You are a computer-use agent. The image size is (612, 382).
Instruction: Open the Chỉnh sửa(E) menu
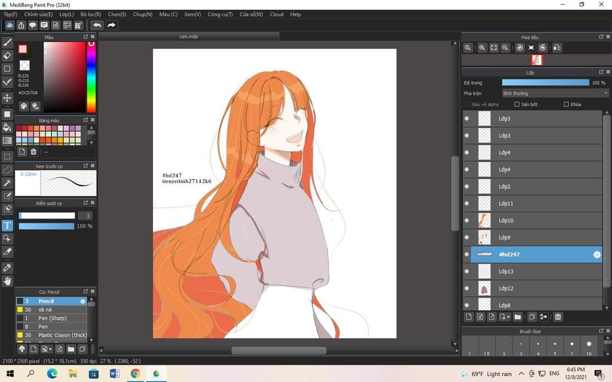tap(38, 14)
